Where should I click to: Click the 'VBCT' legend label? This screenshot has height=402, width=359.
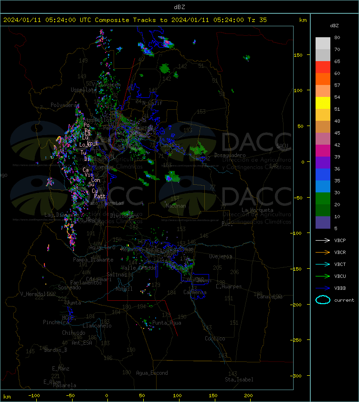(340, 264)
